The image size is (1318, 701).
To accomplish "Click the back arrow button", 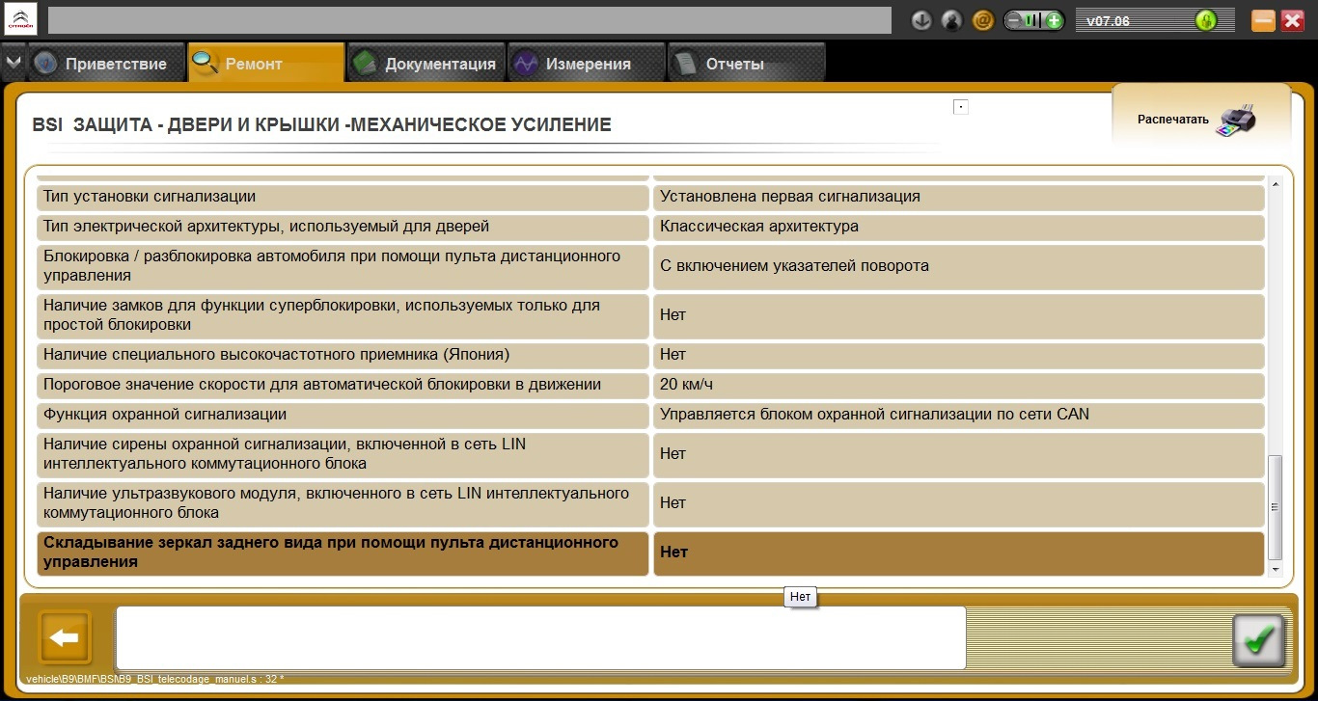I will (65, 637).
